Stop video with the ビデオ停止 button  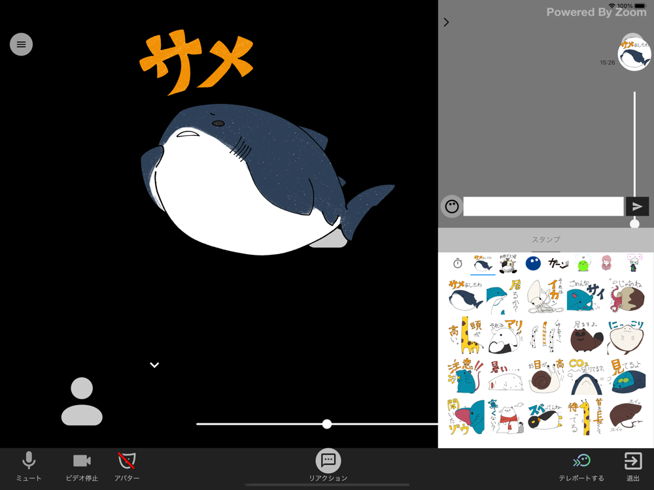[82, 466]
